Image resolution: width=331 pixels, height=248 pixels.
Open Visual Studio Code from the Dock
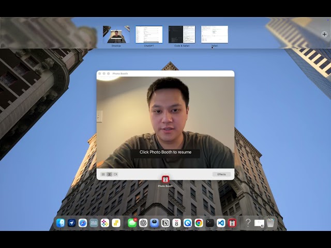click(x=221, y=223)
